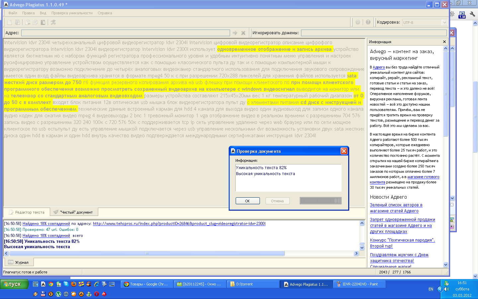Click the EN language indicator
Image resolution: width=478 pixels, height=299 pixels.
pyautogui.click(x=431, y=289)
